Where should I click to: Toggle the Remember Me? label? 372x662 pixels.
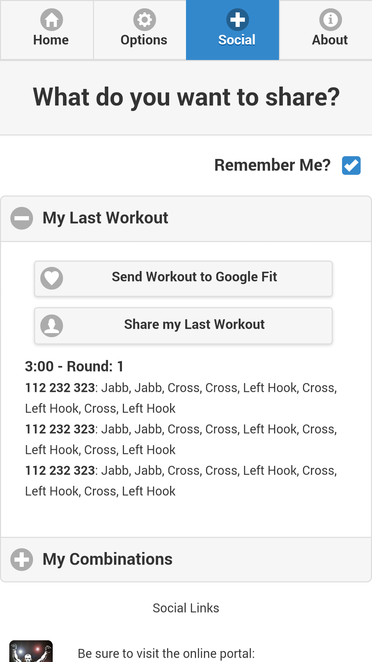click(272, 165)
